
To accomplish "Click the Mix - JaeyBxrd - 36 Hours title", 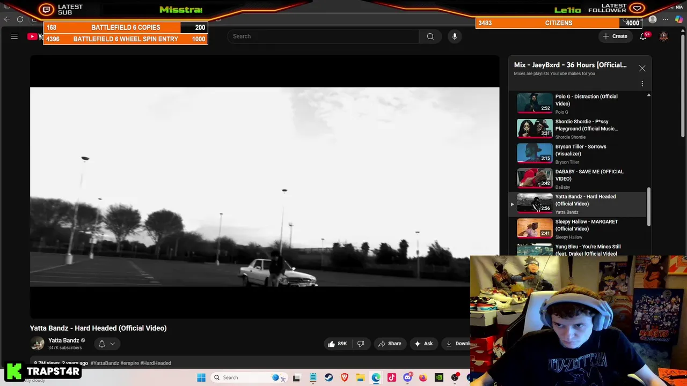I will click(x=570, y=65).
